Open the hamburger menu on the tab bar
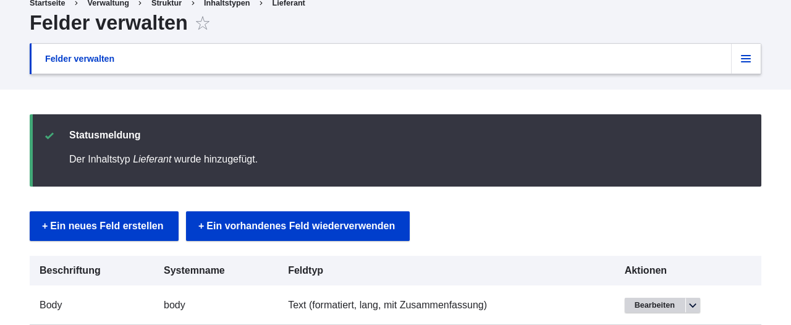Viewport: 791px width, 325px height. point(746,59)
